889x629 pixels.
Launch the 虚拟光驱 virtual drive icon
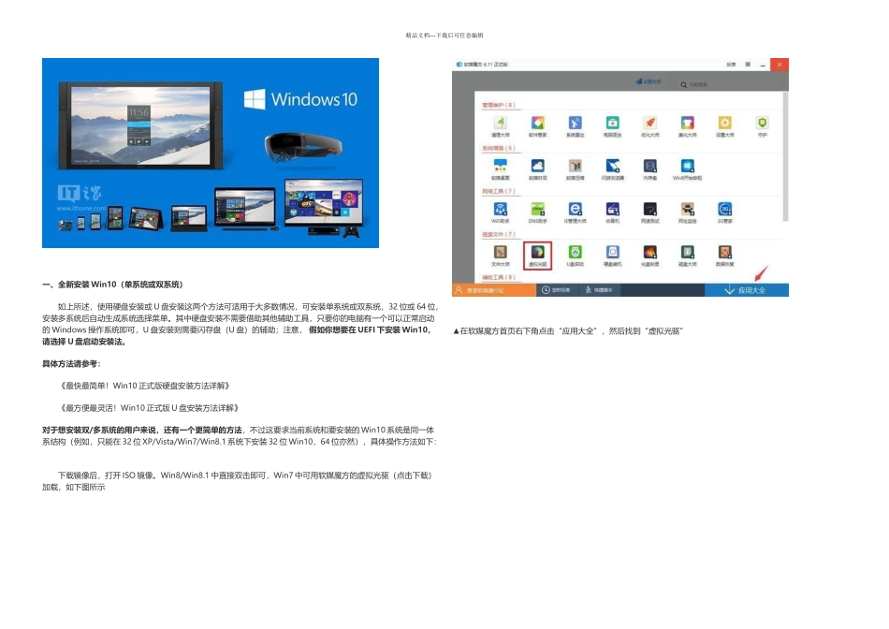pyautogui.click(x=537, y=252)
